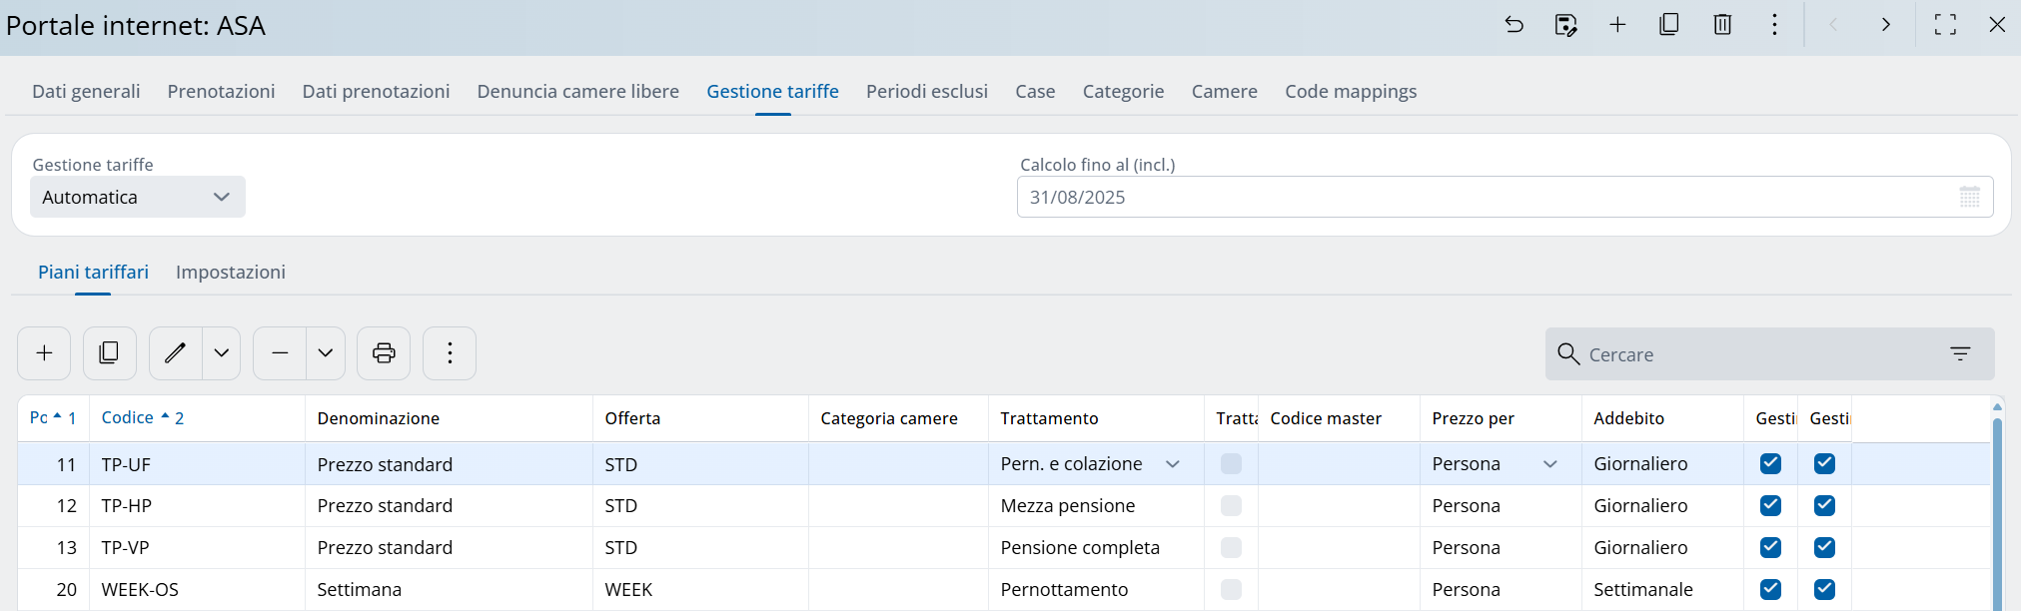Toggle first Gesti checkbox in TP-UF row
The width and height of the screenshot is (2021, 611).
click(1770, 463)
